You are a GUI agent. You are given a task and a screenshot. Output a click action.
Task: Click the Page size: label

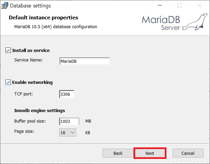point(24,131)
